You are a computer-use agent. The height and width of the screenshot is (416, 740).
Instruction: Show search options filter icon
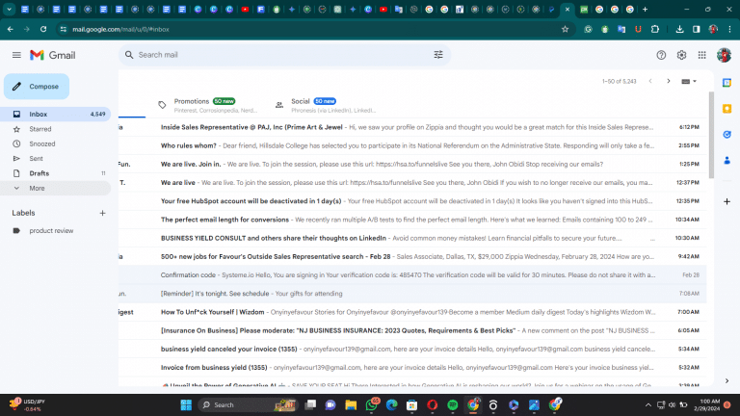click(x=438, y=55)
